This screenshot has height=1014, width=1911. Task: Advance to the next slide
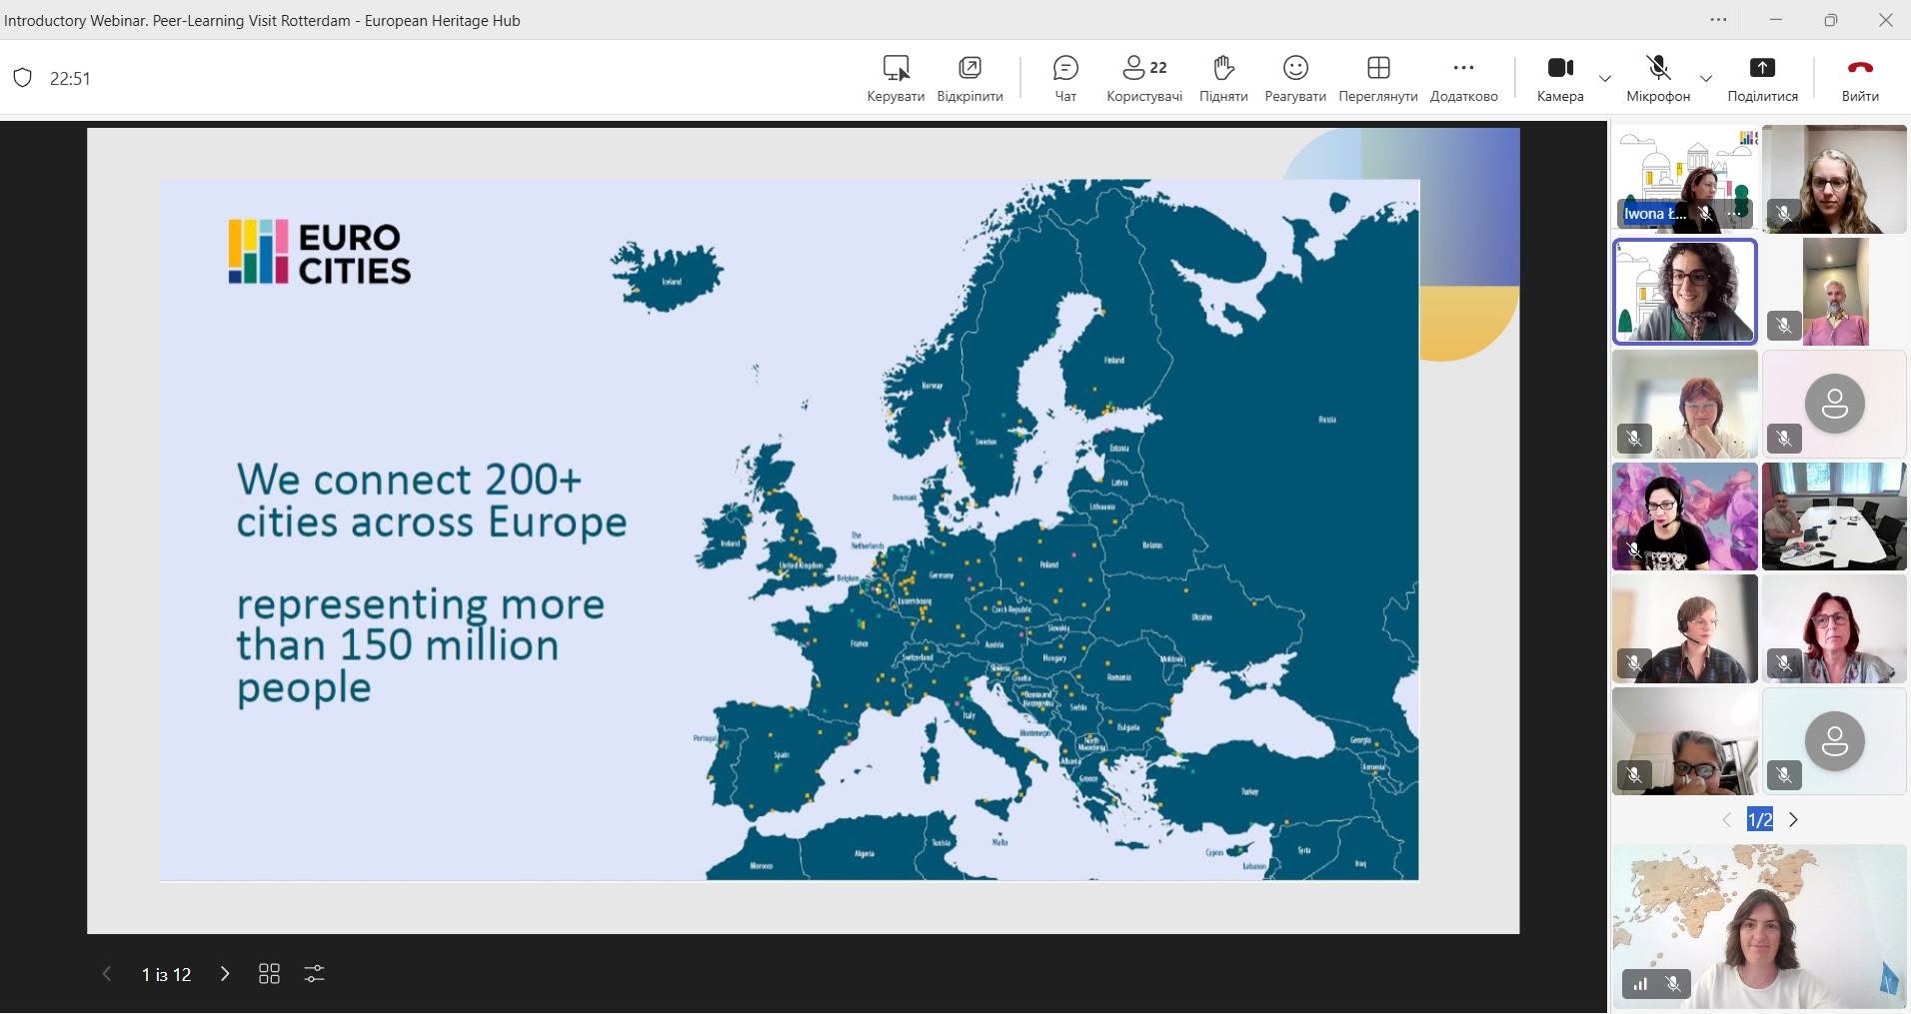225,974
